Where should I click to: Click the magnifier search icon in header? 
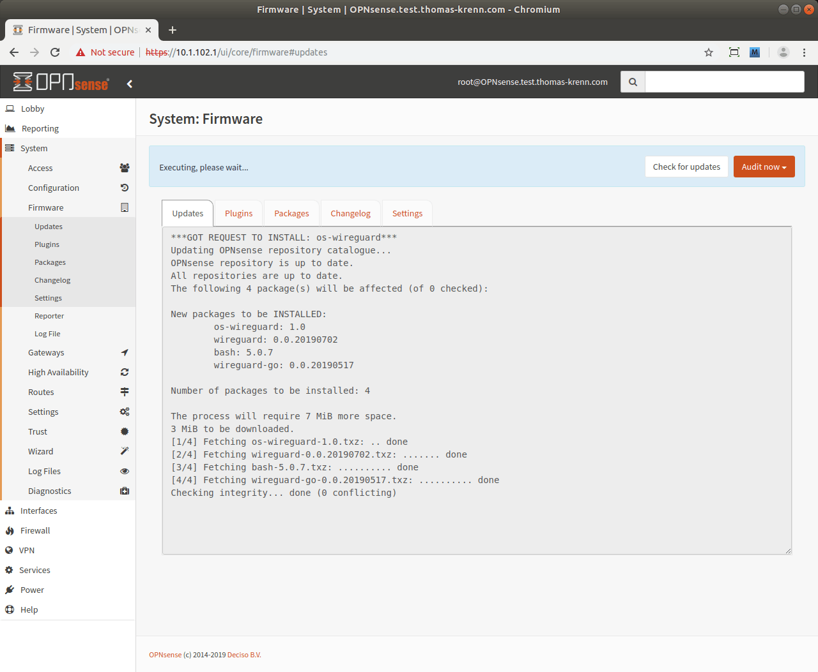tap(633, 82)
